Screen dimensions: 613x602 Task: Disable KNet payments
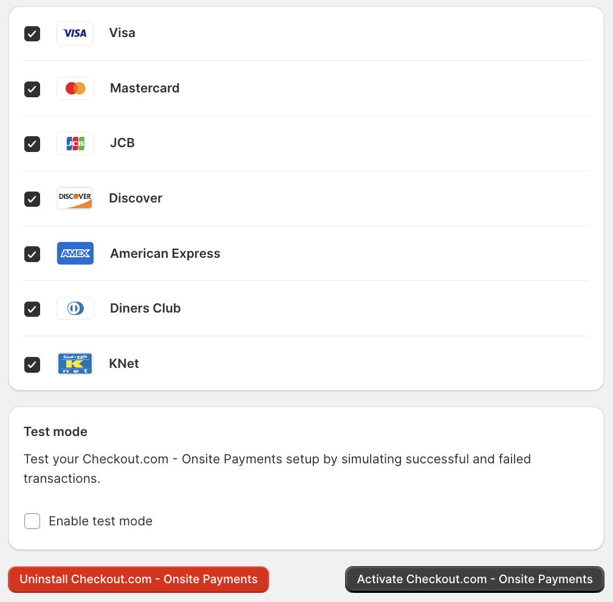pos(32,365)
